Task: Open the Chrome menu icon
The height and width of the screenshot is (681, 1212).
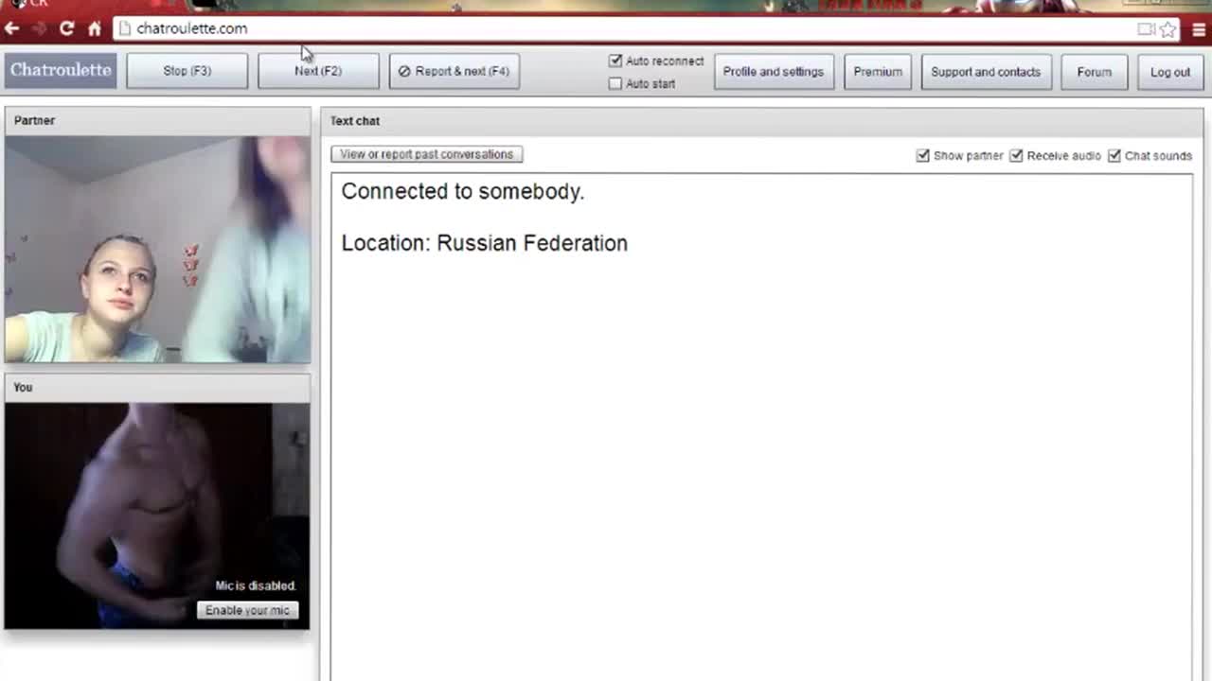Action: (x=1198, y=29)
